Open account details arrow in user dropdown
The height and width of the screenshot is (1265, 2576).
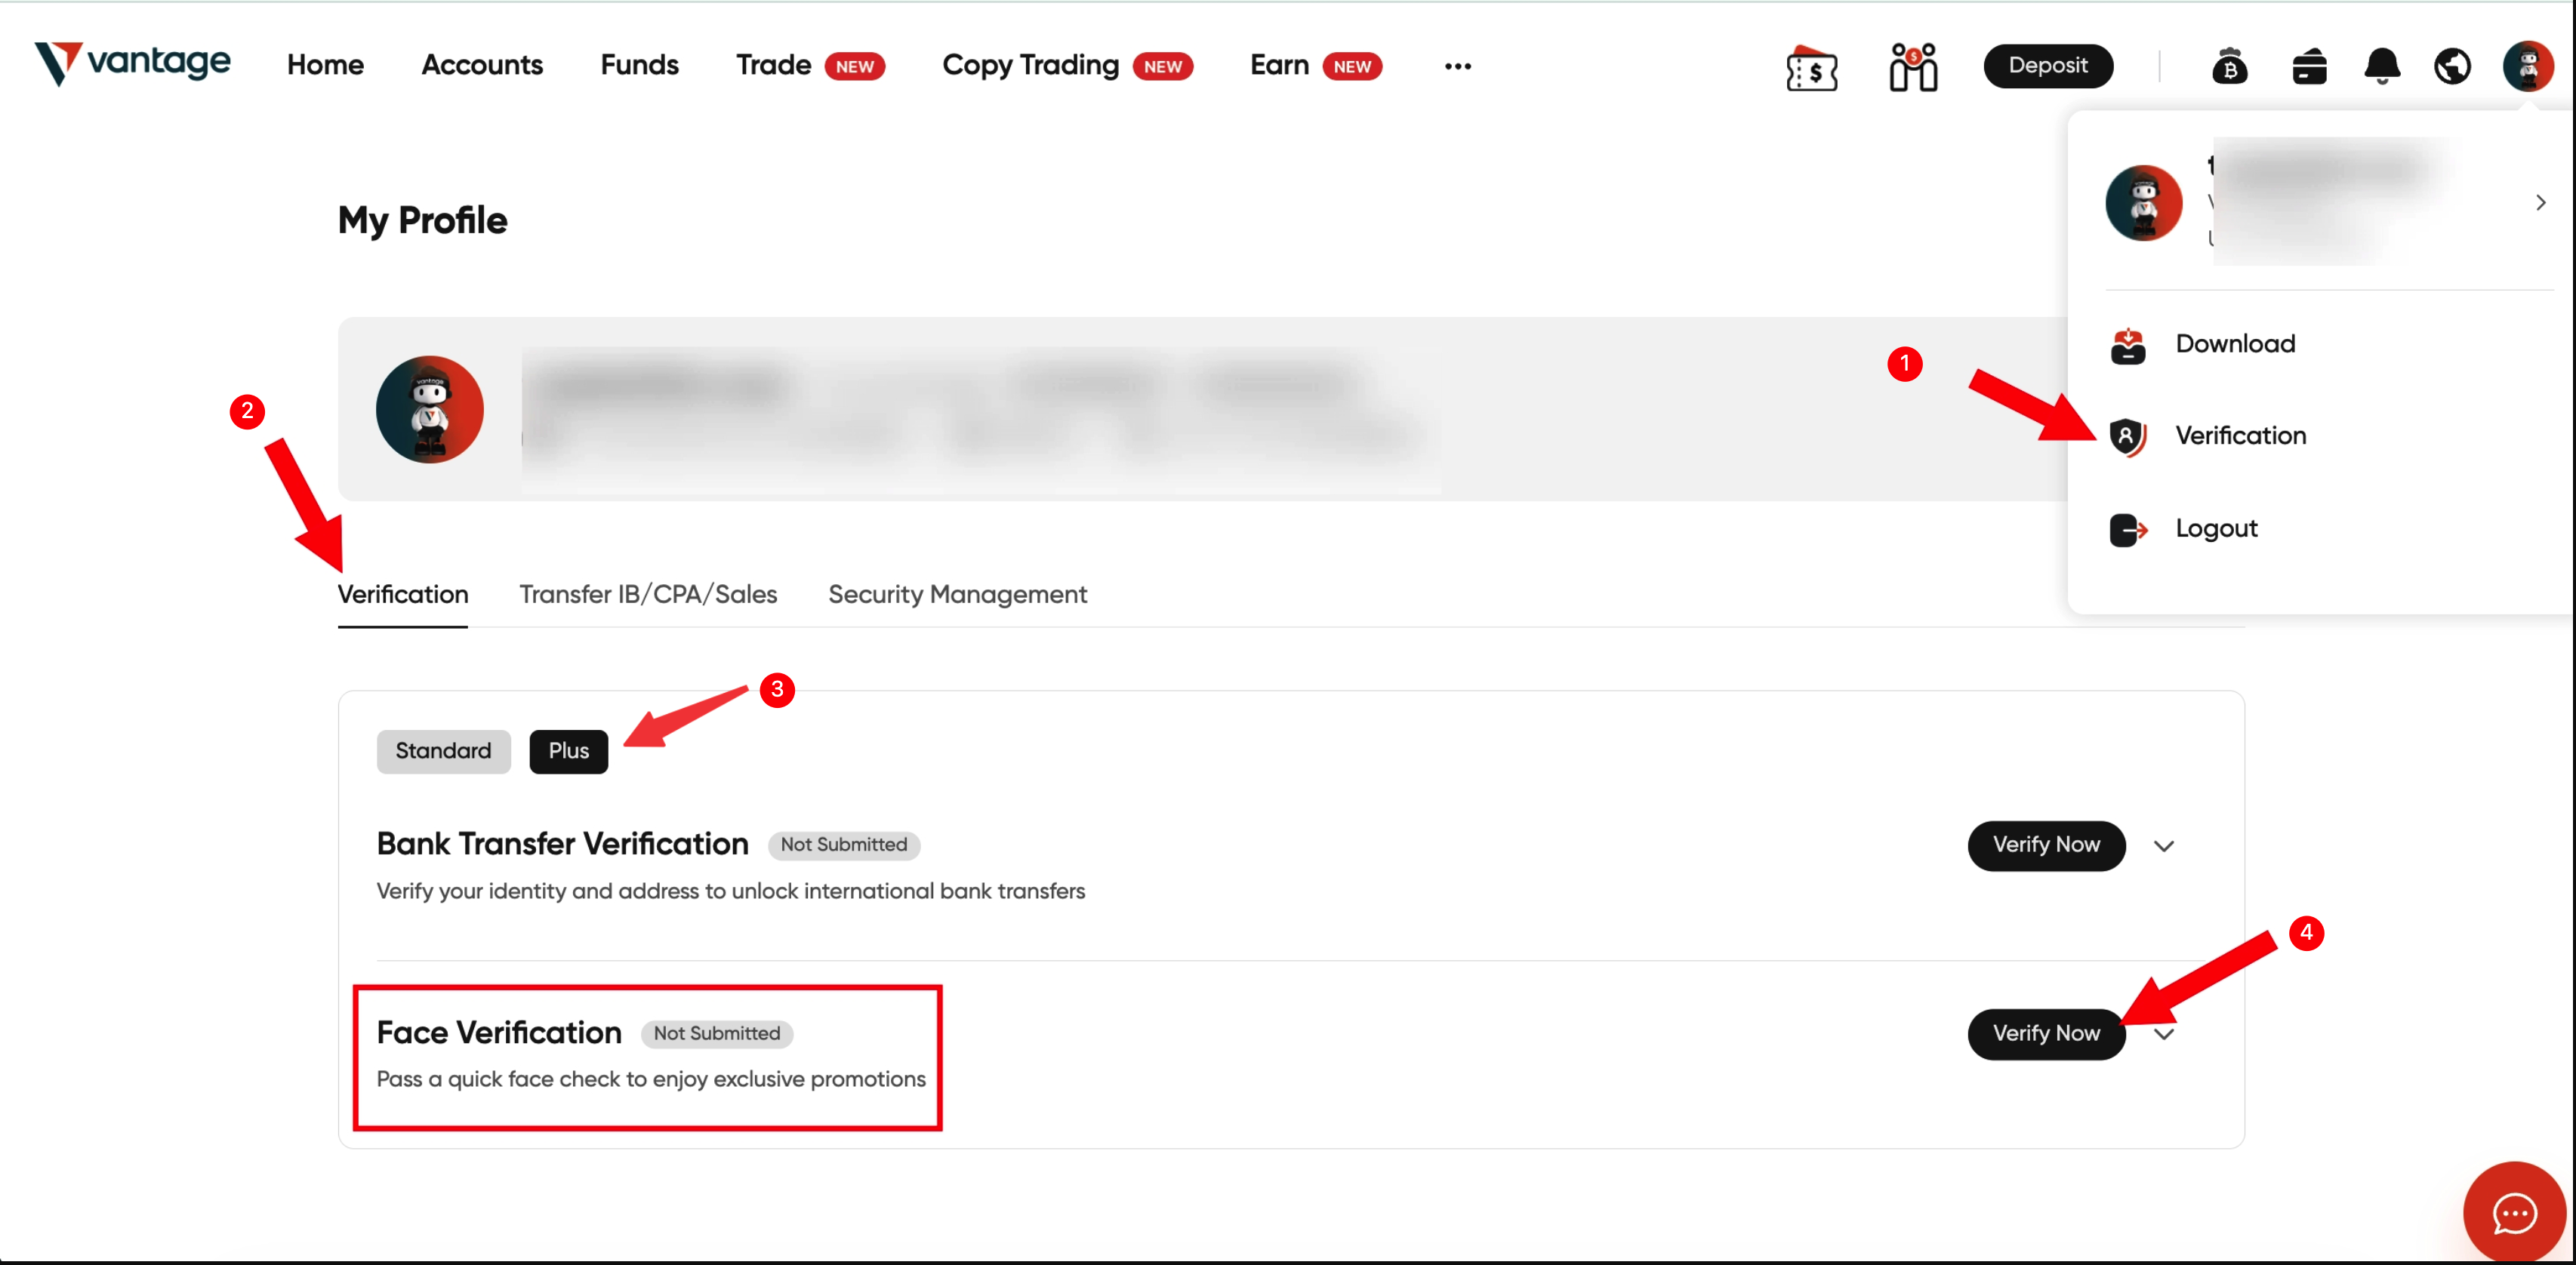click(x=2541, y=202)
